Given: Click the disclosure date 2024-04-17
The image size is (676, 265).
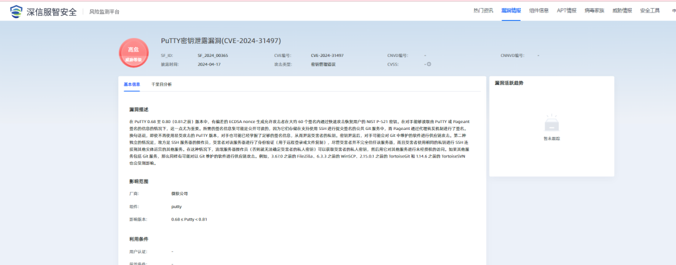Looking at the screenshot, I should pos(209,64).
